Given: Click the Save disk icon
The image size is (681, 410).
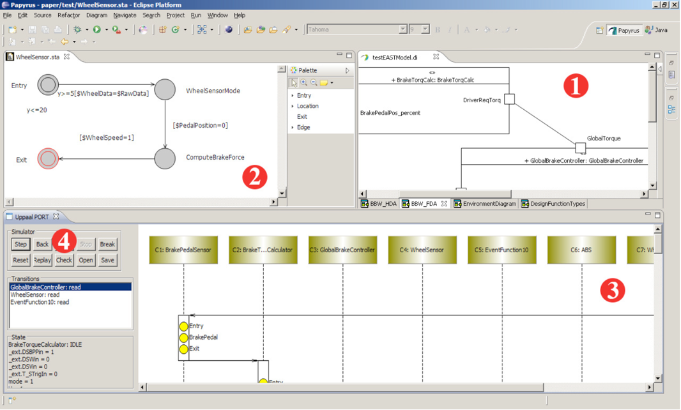Looking at the screenshot, I should [32, 29].
